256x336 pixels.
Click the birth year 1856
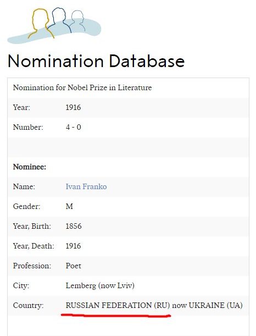[x=74, y=226]
